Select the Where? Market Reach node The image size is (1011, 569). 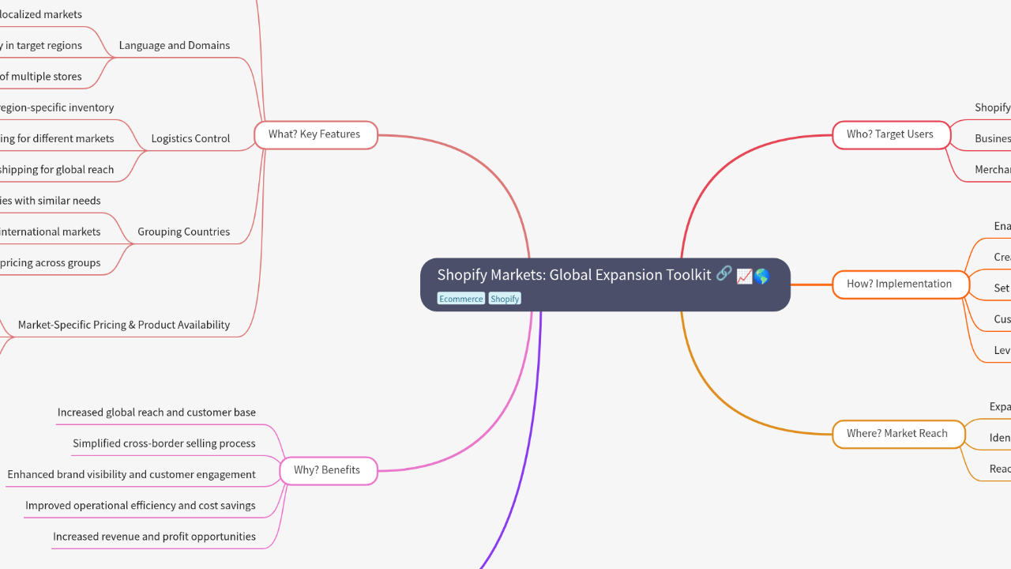click(898, 433)
